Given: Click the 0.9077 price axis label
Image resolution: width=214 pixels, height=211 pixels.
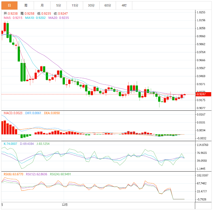Looking at the screenshot, I should click(x=201, y=108).
